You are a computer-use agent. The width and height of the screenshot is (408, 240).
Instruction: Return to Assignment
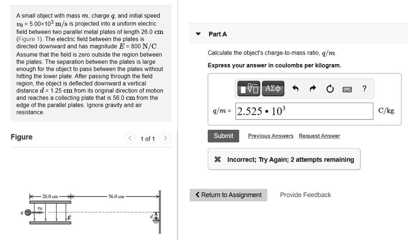click(x=228, y=195)
